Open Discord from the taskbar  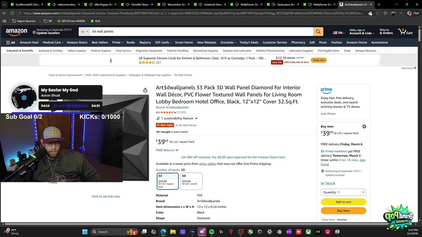[202, 232]
